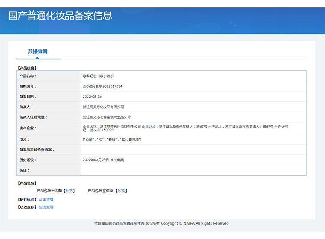
Task: Click the 备案人住所地址 address value
Action: tap(107, 117)
